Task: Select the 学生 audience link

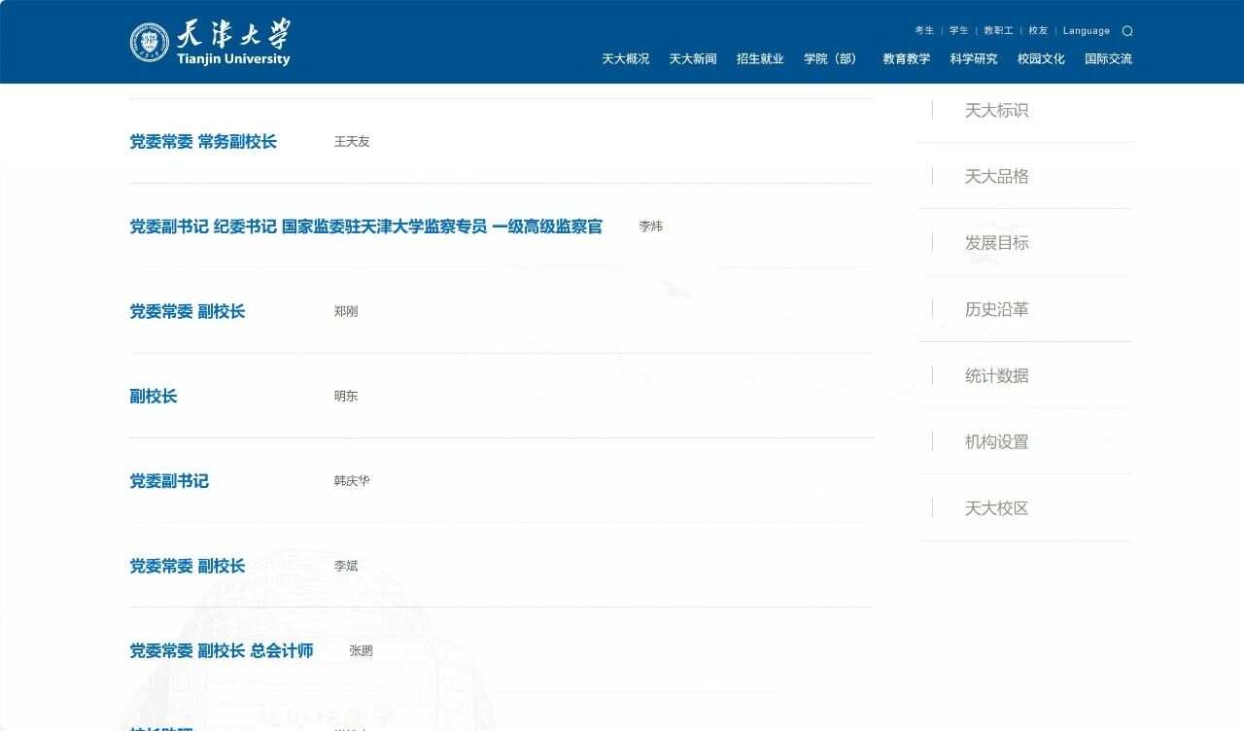Action: click(x=958, y=30)
